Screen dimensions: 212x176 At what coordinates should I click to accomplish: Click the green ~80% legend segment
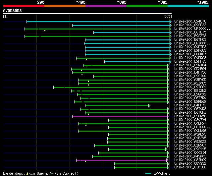[x=147, y=6]
